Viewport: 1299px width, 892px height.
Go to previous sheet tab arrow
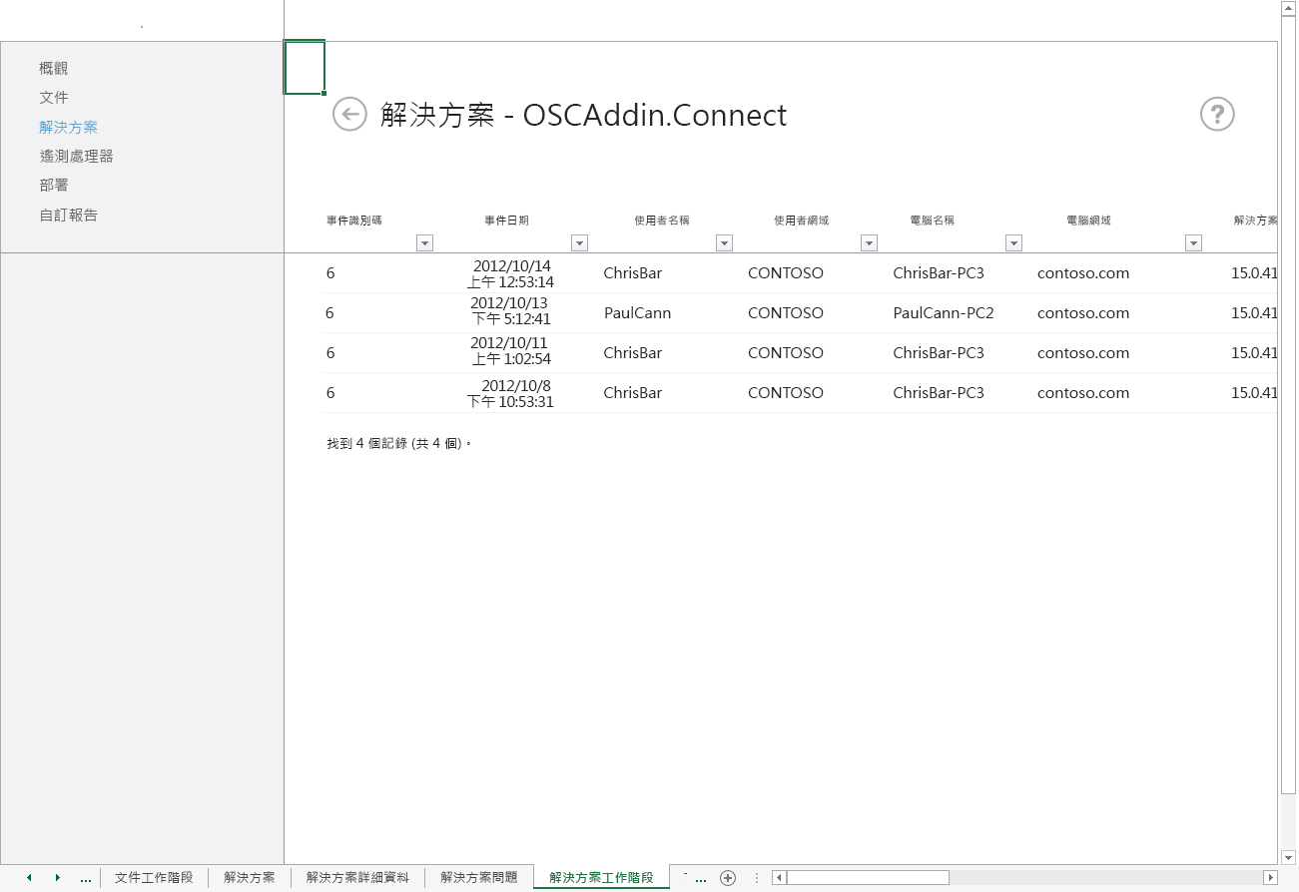(29, 878)
